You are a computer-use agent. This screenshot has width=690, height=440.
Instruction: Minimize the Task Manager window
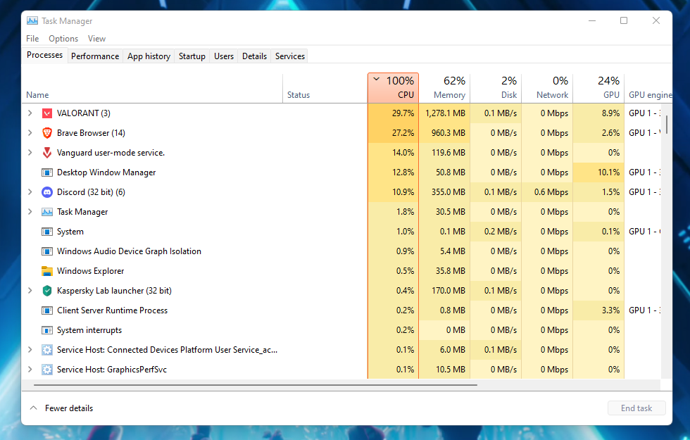[x=592, y=20]
